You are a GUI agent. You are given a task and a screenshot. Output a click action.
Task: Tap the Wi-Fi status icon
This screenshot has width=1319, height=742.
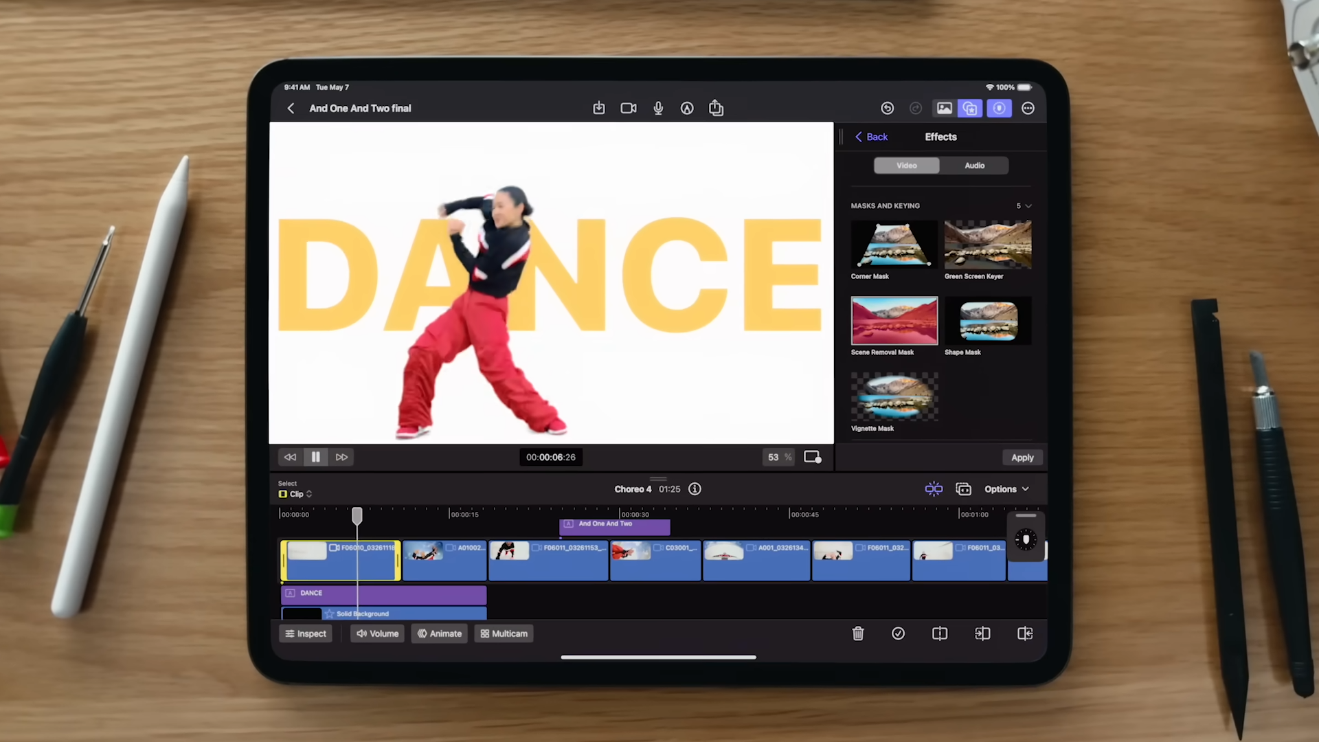990,87
